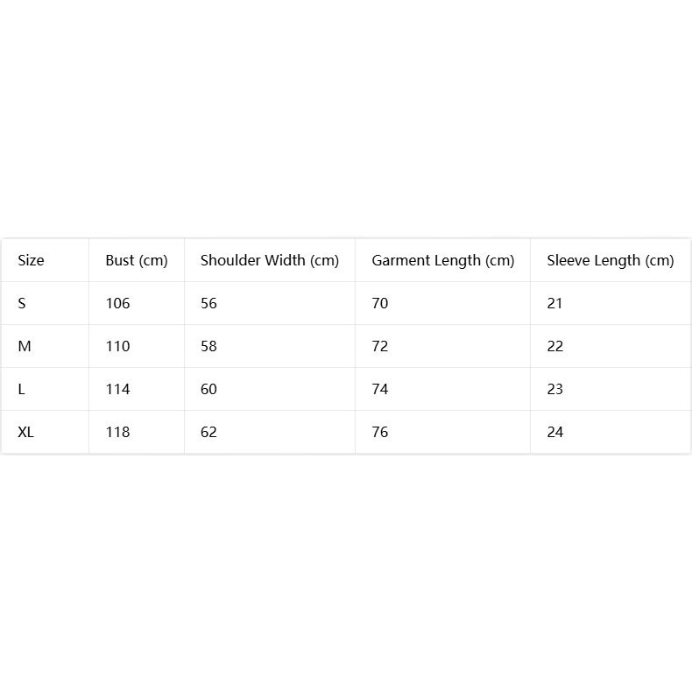Image resolution: width=692 pixels, height=692 pixels.
Task: Click the Garment Length (cm) header
Action: [443, 260]
